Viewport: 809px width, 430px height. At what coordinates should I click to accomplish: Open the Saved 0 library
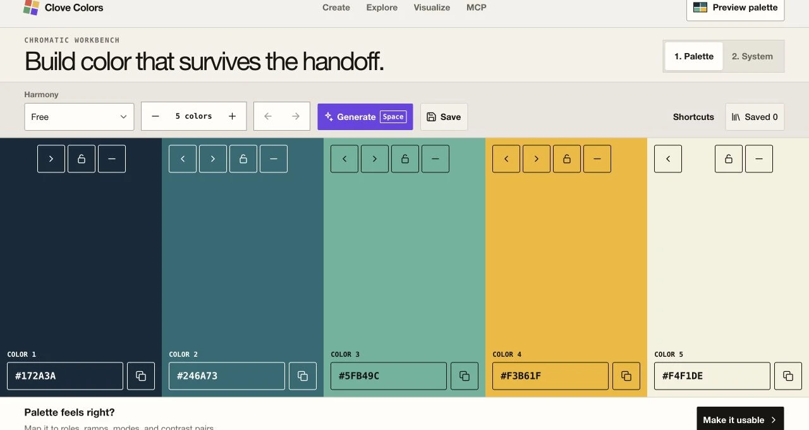pos(755,117)
